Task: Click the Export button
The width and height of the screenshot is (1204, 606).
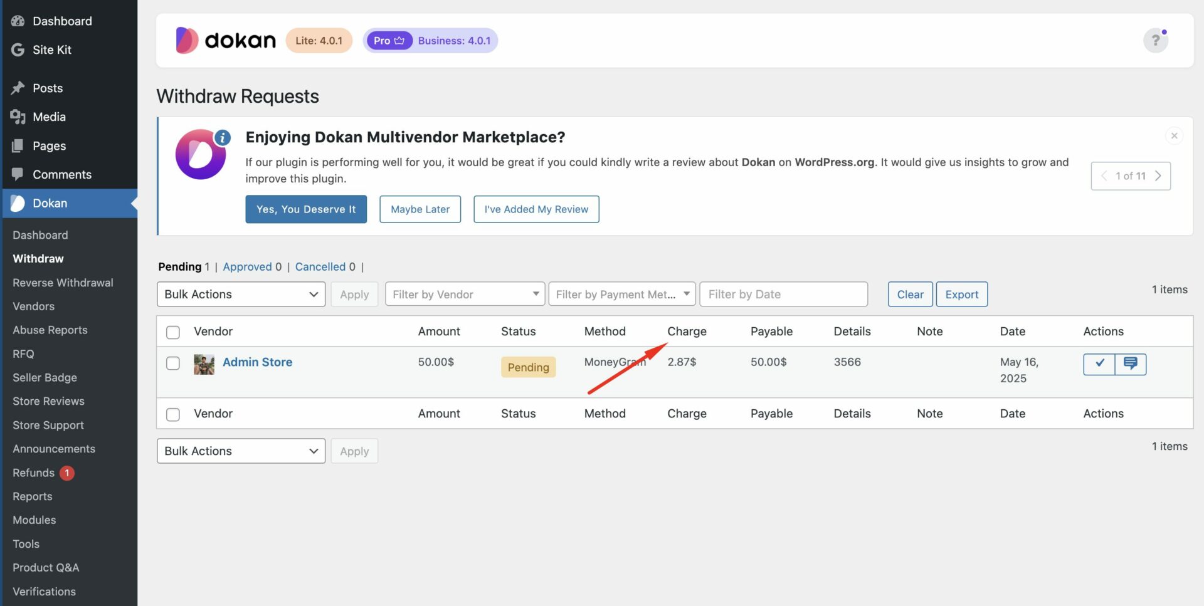Action: [x=962, y=295]
